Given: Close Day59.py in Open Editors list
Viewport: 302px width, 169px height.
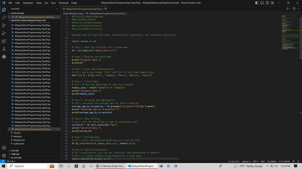Looking at the screenshot, I should coord(13,17).
